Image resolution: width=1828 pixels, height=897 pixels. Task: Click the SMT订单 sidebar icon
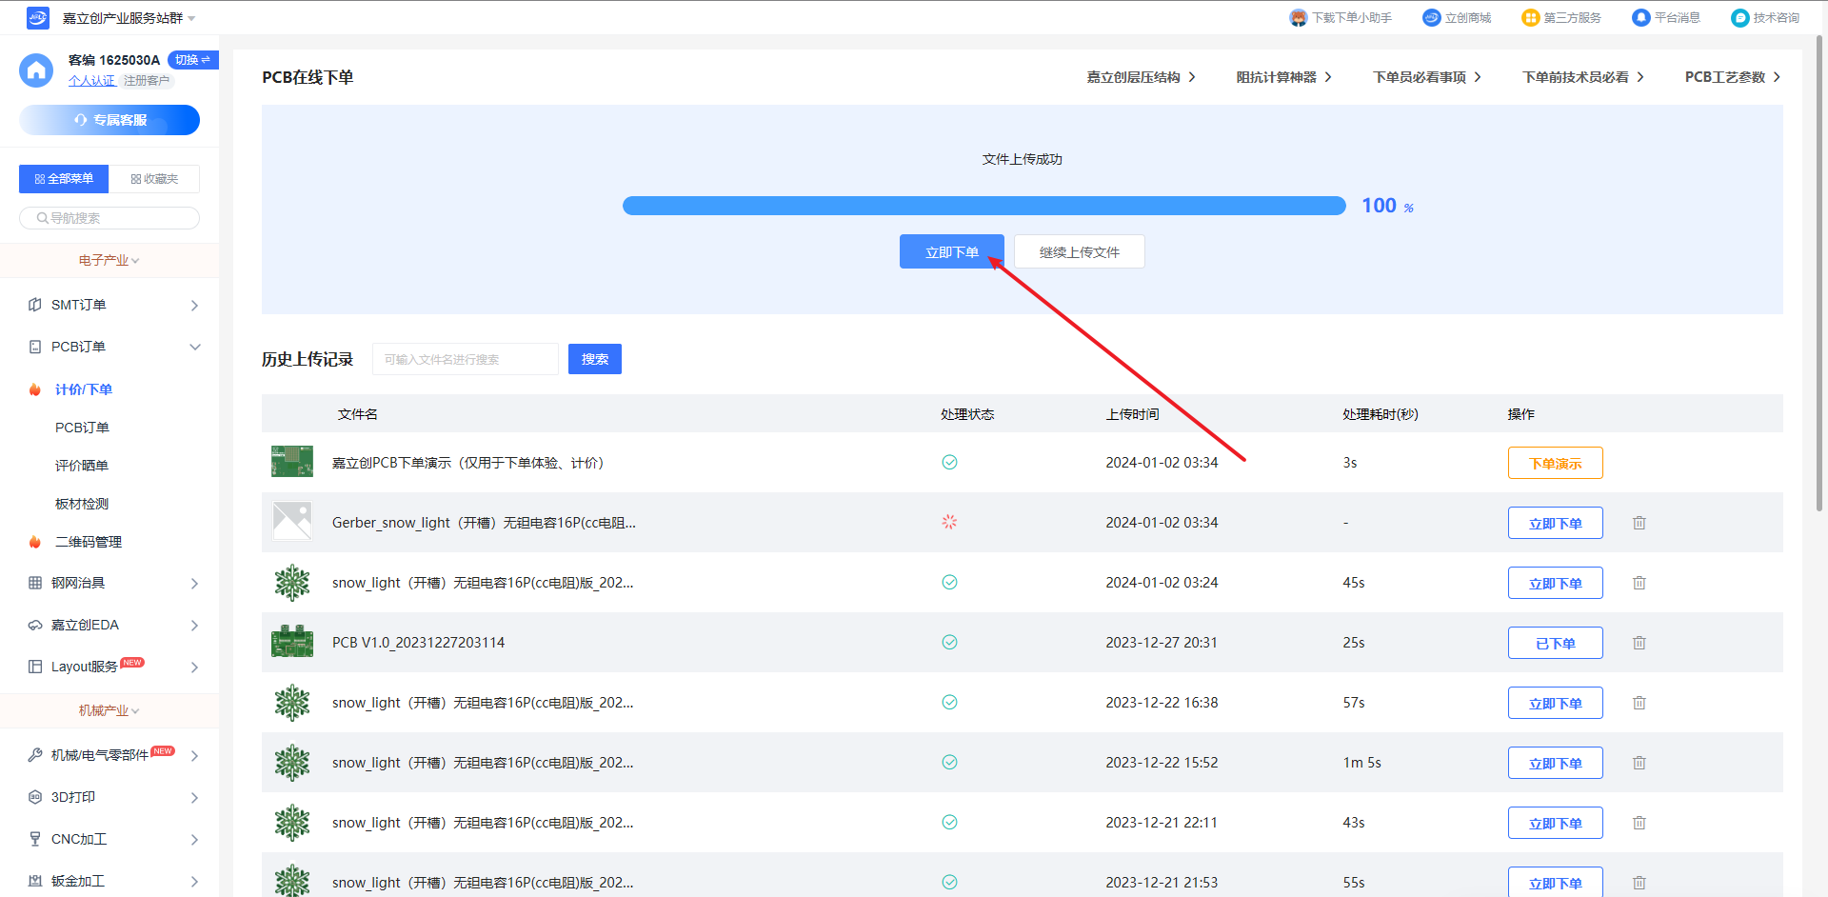coord(35,305)
